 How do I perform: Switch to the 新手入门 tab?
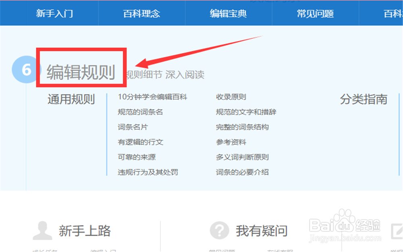coord(55,13)
